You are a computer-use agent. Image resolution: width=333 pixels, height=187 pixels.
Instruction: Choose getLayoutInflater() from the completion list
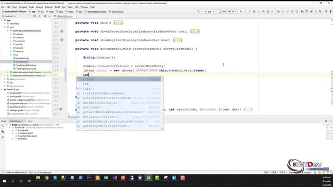coord(119,116)
